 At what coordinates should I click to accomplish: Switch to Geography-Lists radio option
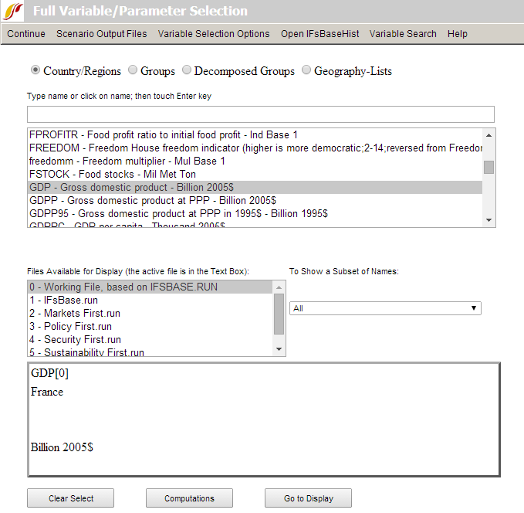(x=307, y=70)
